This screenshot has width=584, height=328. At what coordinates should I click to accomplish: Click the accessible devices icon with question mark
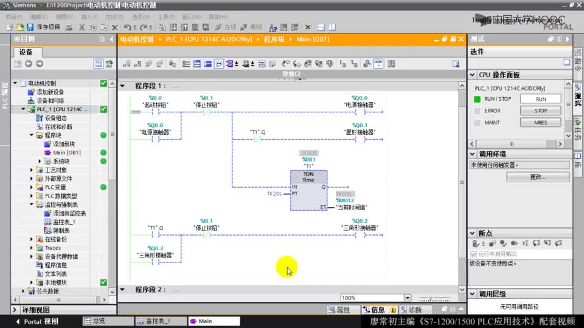tap(273, 27)
